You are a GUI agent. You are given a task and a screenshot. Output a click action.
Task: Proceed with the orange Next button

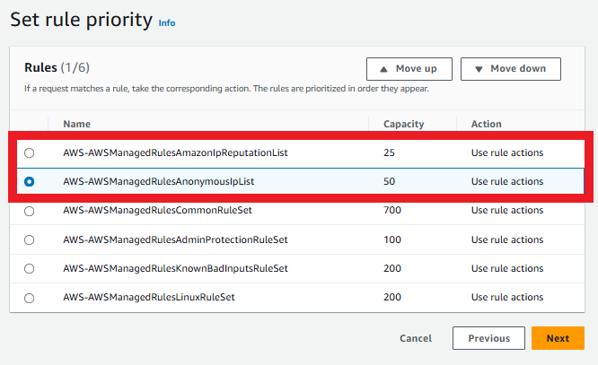point(558,338)
